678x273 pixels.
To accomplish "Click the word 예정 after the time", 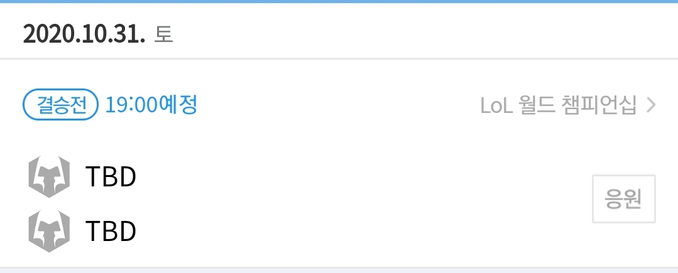I will (x=178, y=105).
